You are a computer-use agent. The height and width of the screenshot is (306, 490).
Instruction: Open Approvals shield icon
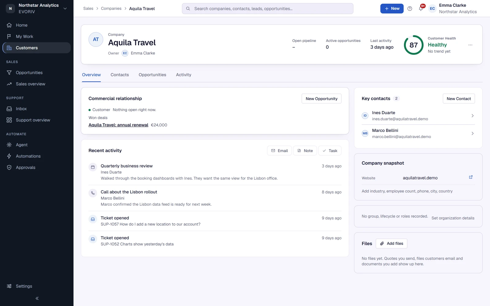[x=9, y=167]
